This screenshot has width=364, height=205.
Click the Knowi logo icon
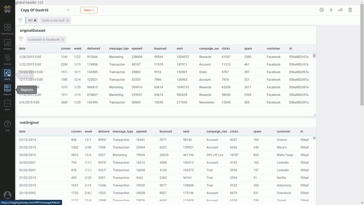click(7, 9)
